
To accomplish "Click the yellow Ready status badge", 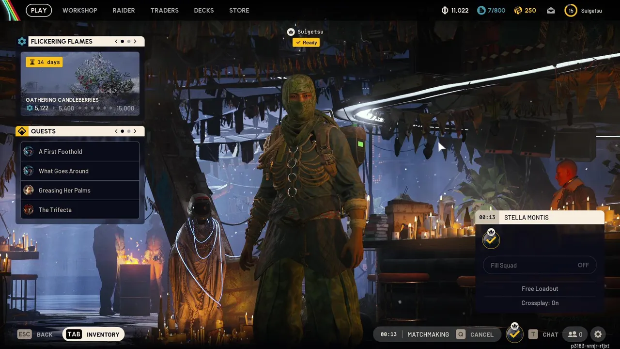I will [x=306, y=43].
